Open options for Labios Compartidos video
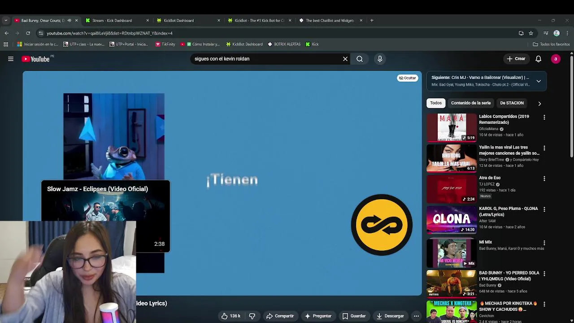Image resolution: width=574 pixels, height=323 pixels. (544, 117)
